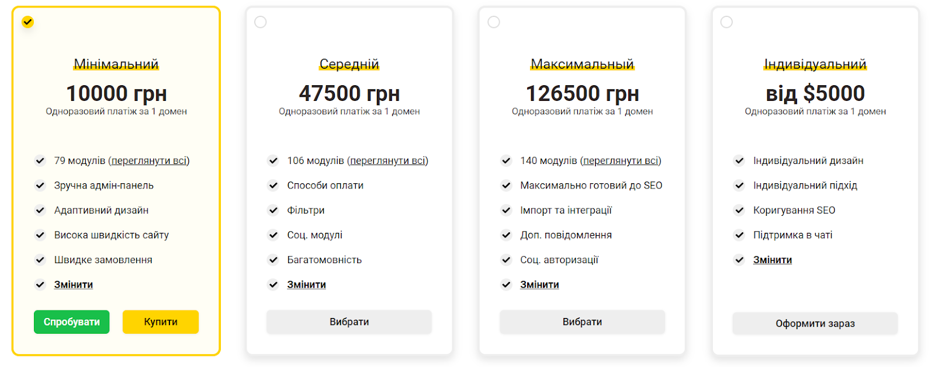Click the checkmark beside Коригування SEO
This screenshot has height=367, width=935.
pos(739,210)
